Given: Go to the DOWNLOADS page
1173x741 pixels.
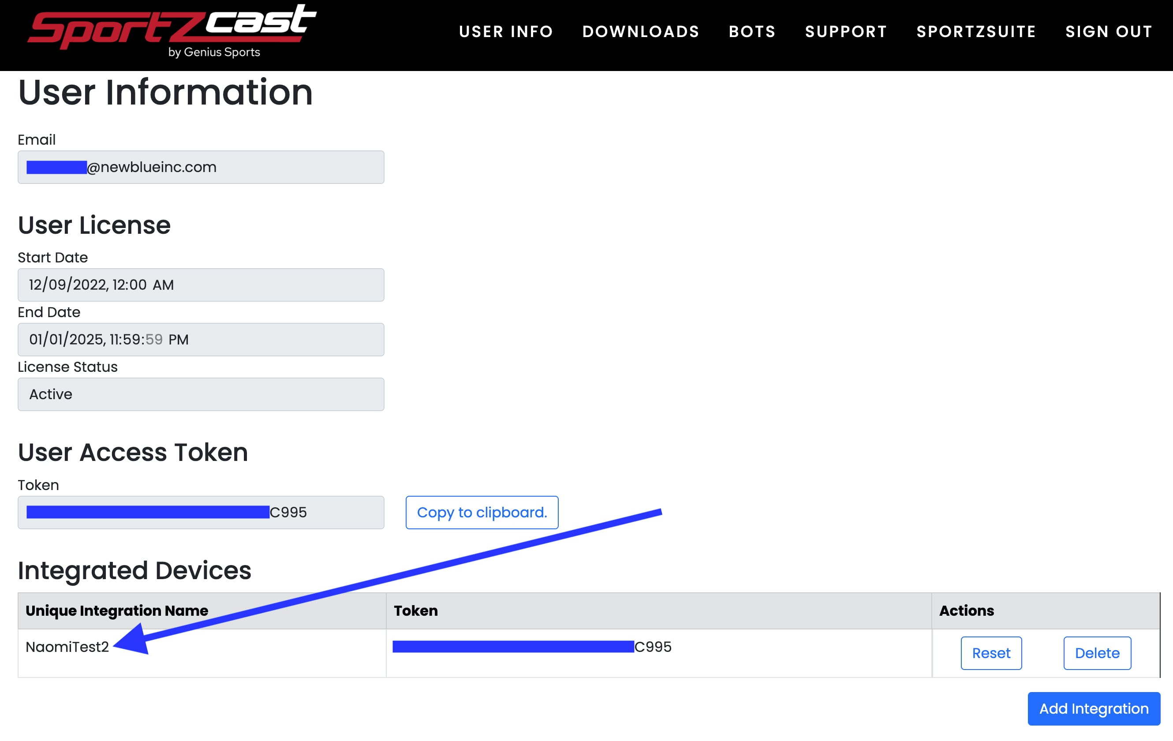Looking at the screenshot, I should tap(641, 32).
